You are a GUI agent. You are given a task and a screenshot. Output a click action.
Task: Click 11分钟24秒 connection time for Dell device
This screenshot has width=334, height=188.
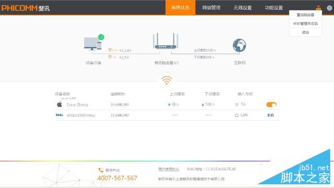click(120, 115)
